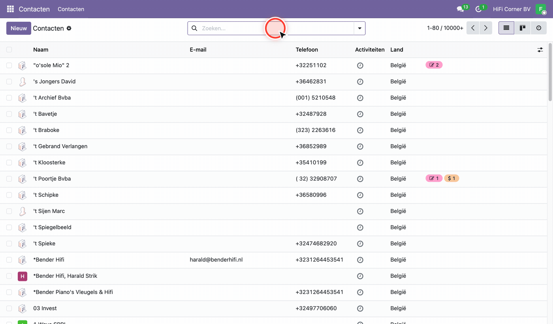Select the 't Archief Bvba checkbox
553x324 pixels.
coord(9,98)
